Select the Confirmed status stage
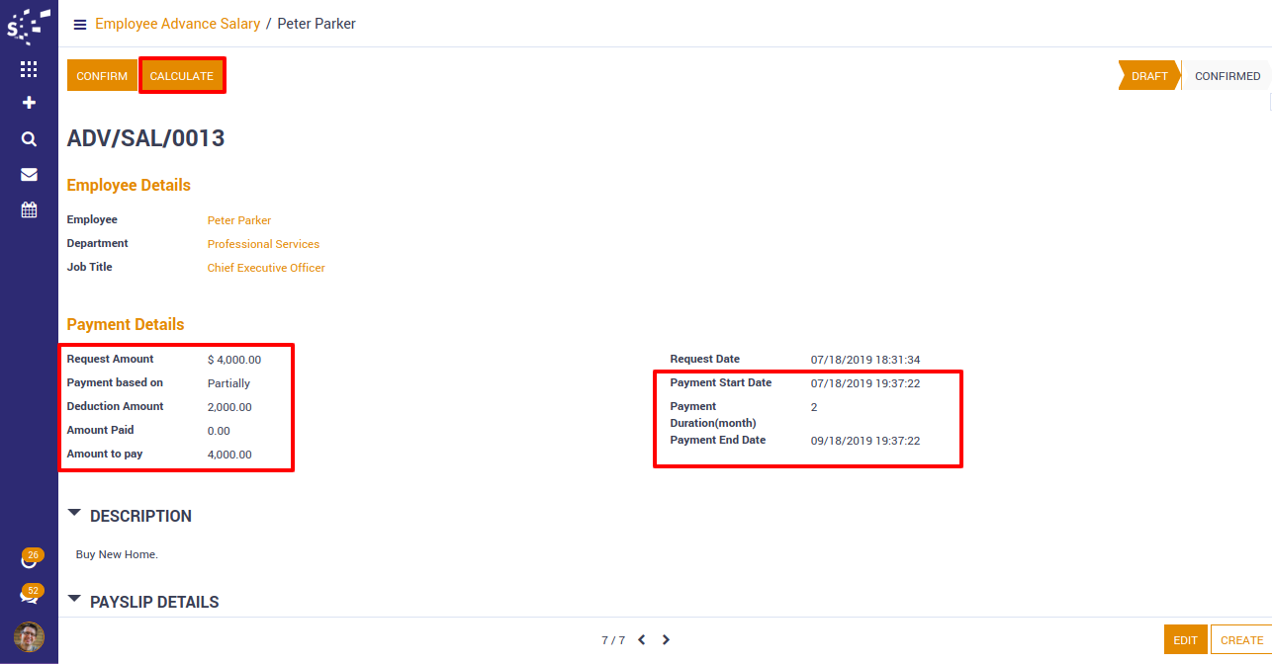The width and height of the screenshot is (1272, 664). (x=1227, y=76)
